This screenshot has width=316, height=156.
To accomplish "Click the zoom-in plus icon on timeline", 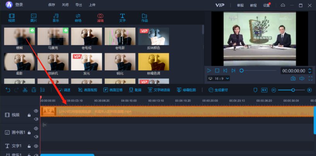I will pos(309,90).
